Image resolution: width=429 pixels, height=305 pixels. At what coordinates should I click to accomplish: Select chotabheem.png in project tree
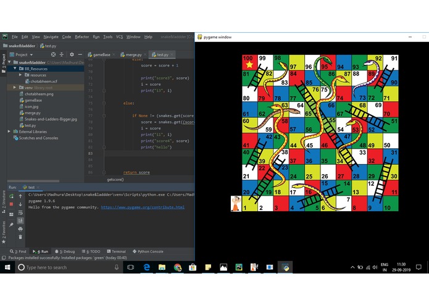[x=36, y=94]
